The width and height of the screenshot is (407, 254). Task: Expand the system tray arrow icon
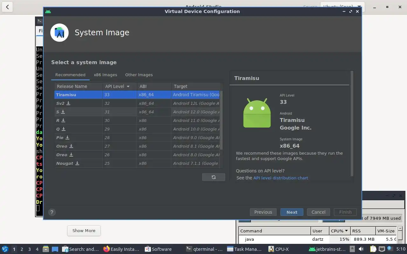pos(352,249)
